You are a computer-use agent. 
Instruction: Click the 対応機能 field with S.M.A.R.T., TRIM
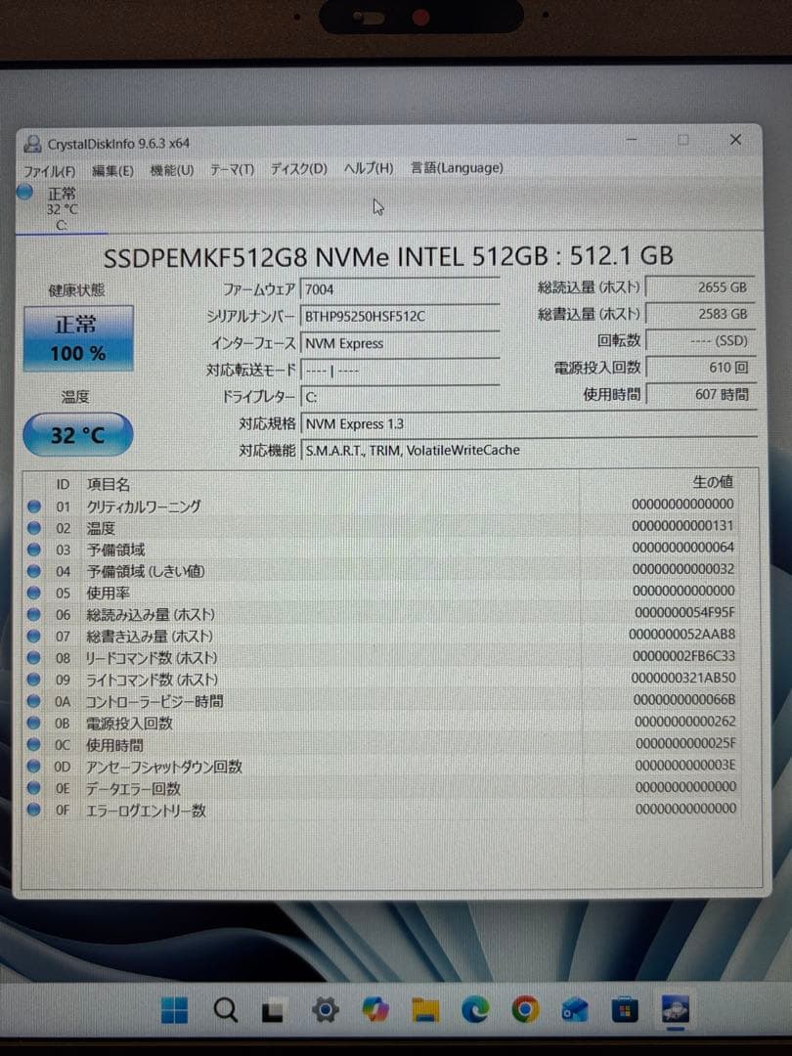529,450
